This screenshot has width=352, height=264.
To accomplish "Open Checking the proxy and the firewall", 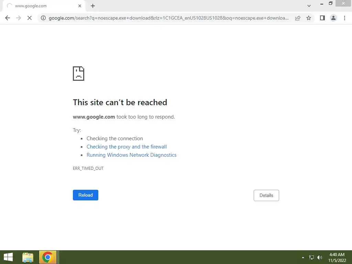I will pos(126,147).
